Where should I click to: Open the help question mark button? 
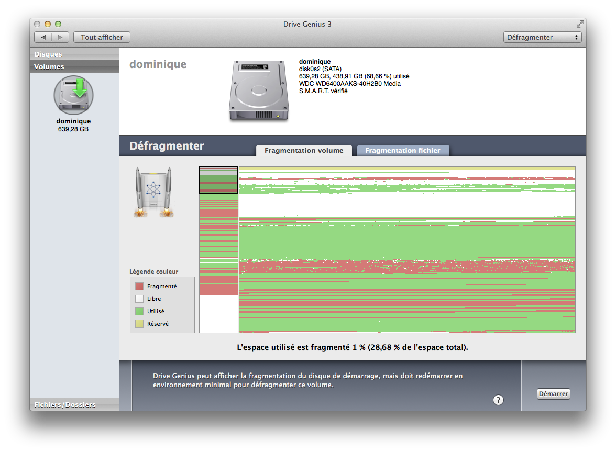click(498, 400)
